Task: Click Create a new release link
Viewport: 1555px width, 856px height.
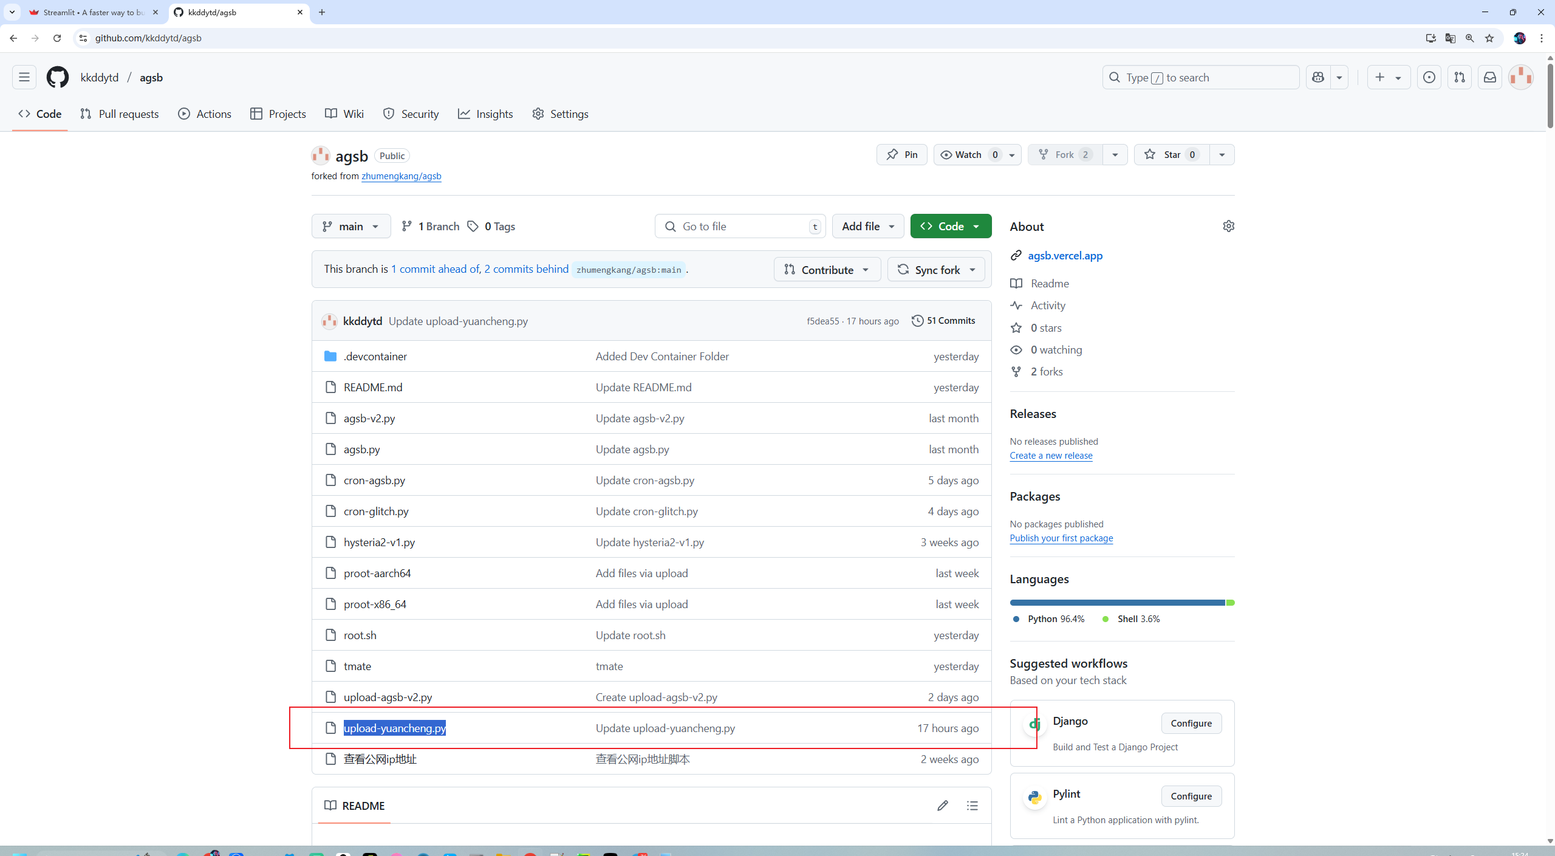Action: click(x=1051, y=455)
